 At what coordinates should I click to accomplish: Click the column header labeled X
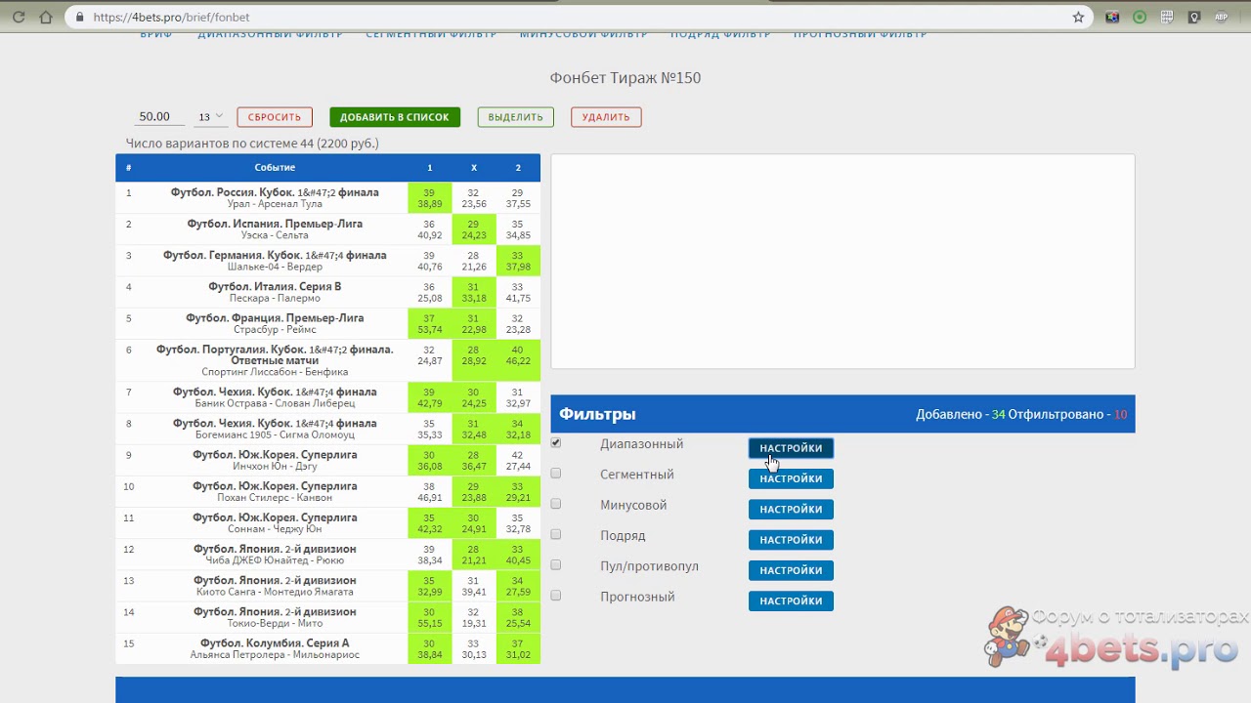[474, 168]
